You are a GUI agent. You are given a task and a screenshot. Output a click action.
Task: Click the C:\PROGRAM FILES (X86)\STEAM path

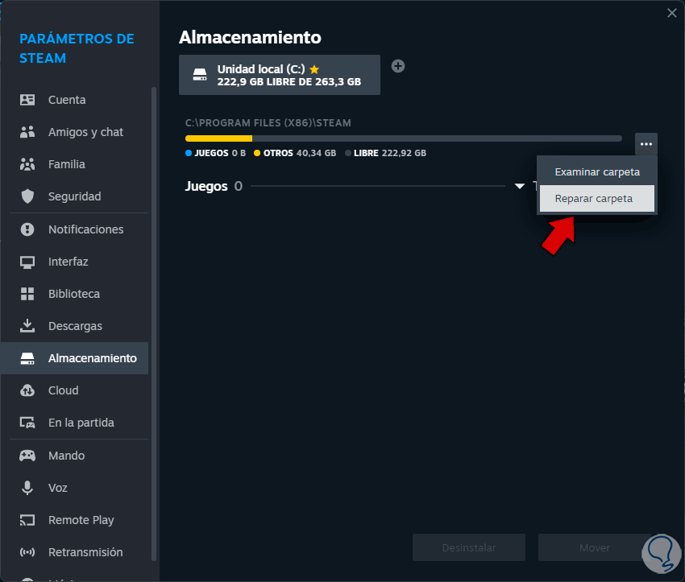point(268,123)
